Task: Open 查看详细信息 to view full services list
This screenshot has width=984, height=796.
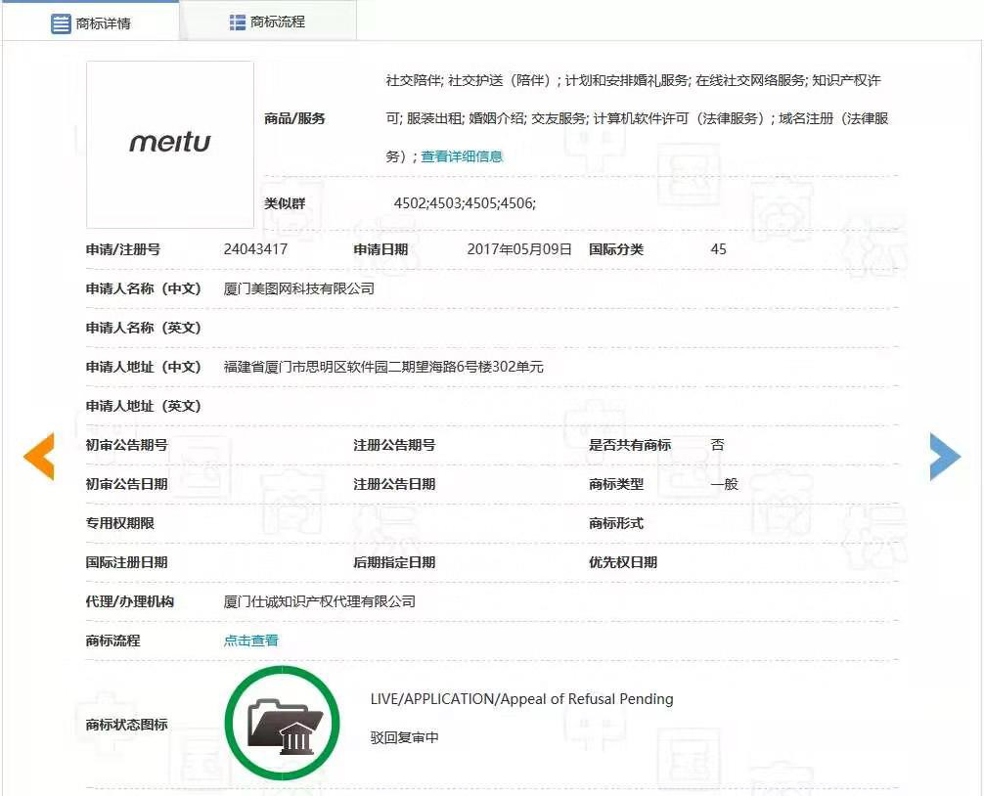Action: 461,155
